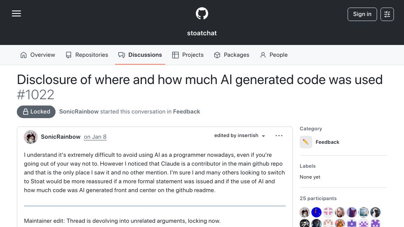
Task: Open the 'on Jan 8' timestamp link
Action: click(x=95, y=137)
